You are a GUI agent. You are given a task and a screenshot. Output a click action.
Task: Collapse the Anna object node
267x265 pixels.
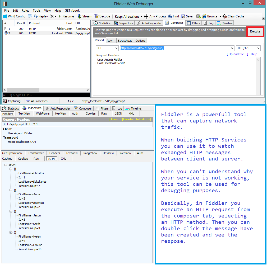click(11, 190)
